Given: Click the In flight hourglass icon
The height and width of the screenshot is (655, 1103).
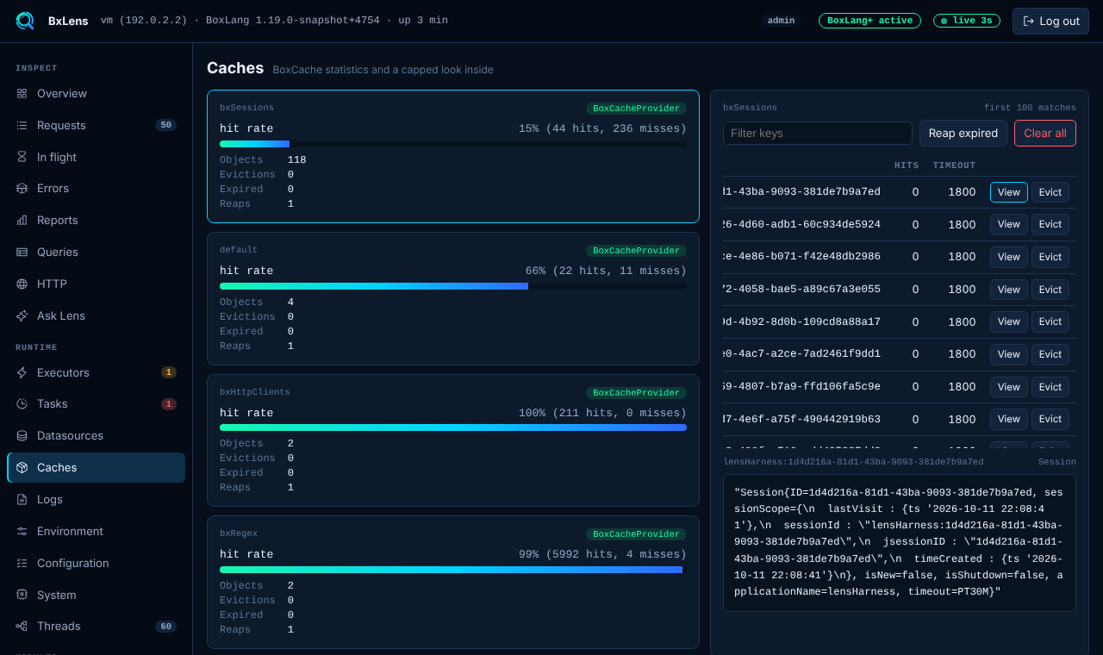Looking at the screenshot, I should [22, 157].
